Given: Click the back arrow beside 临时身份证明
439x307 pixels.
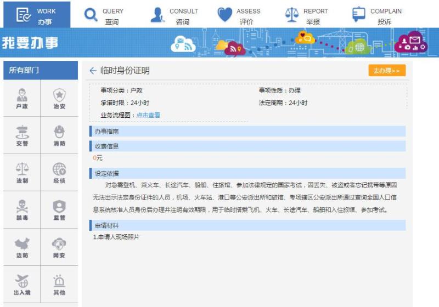Looking at the screenshot, I should [93, 71].
